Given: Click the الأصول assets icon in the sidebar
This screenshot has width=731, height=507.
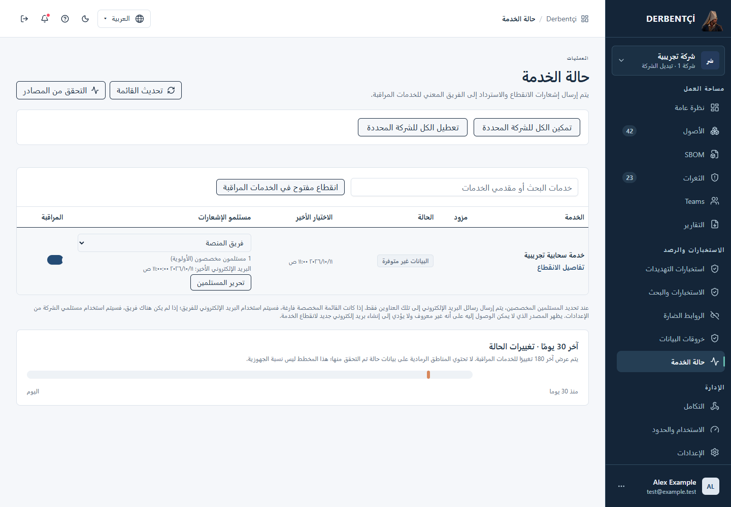Looking at the screenshot, I should (x=715, y=131).
